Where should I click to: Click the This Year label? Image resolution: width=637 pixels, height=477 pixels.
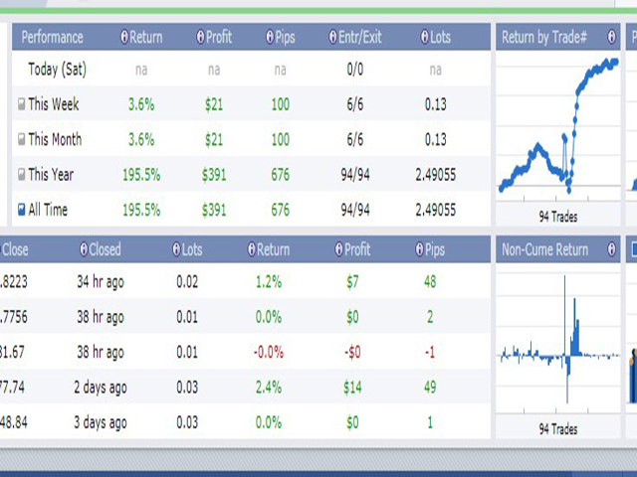(51, 175)
